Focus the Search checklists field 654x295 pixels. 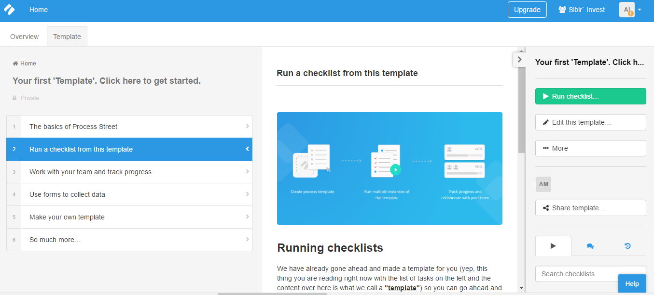pyautogui.click(x=590, y=274)
